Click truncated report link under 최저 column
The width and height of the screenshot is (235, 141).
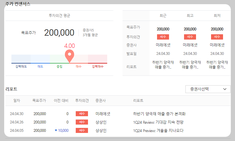pos(217,65)
